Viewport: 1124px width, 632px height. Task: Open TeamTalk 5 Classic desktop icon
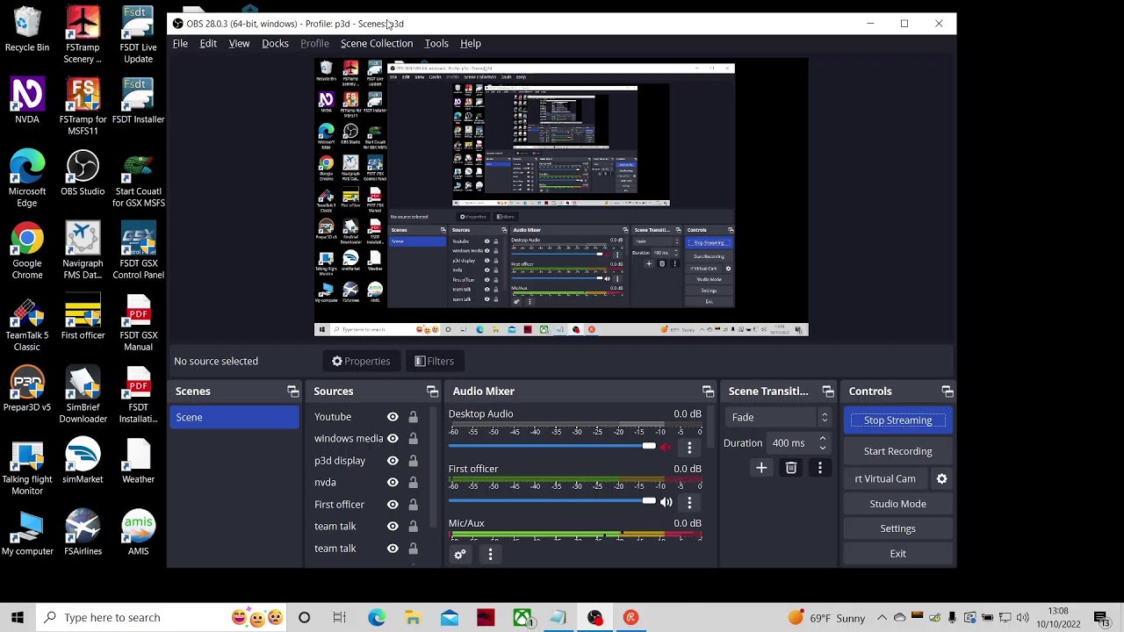point(27,324)
